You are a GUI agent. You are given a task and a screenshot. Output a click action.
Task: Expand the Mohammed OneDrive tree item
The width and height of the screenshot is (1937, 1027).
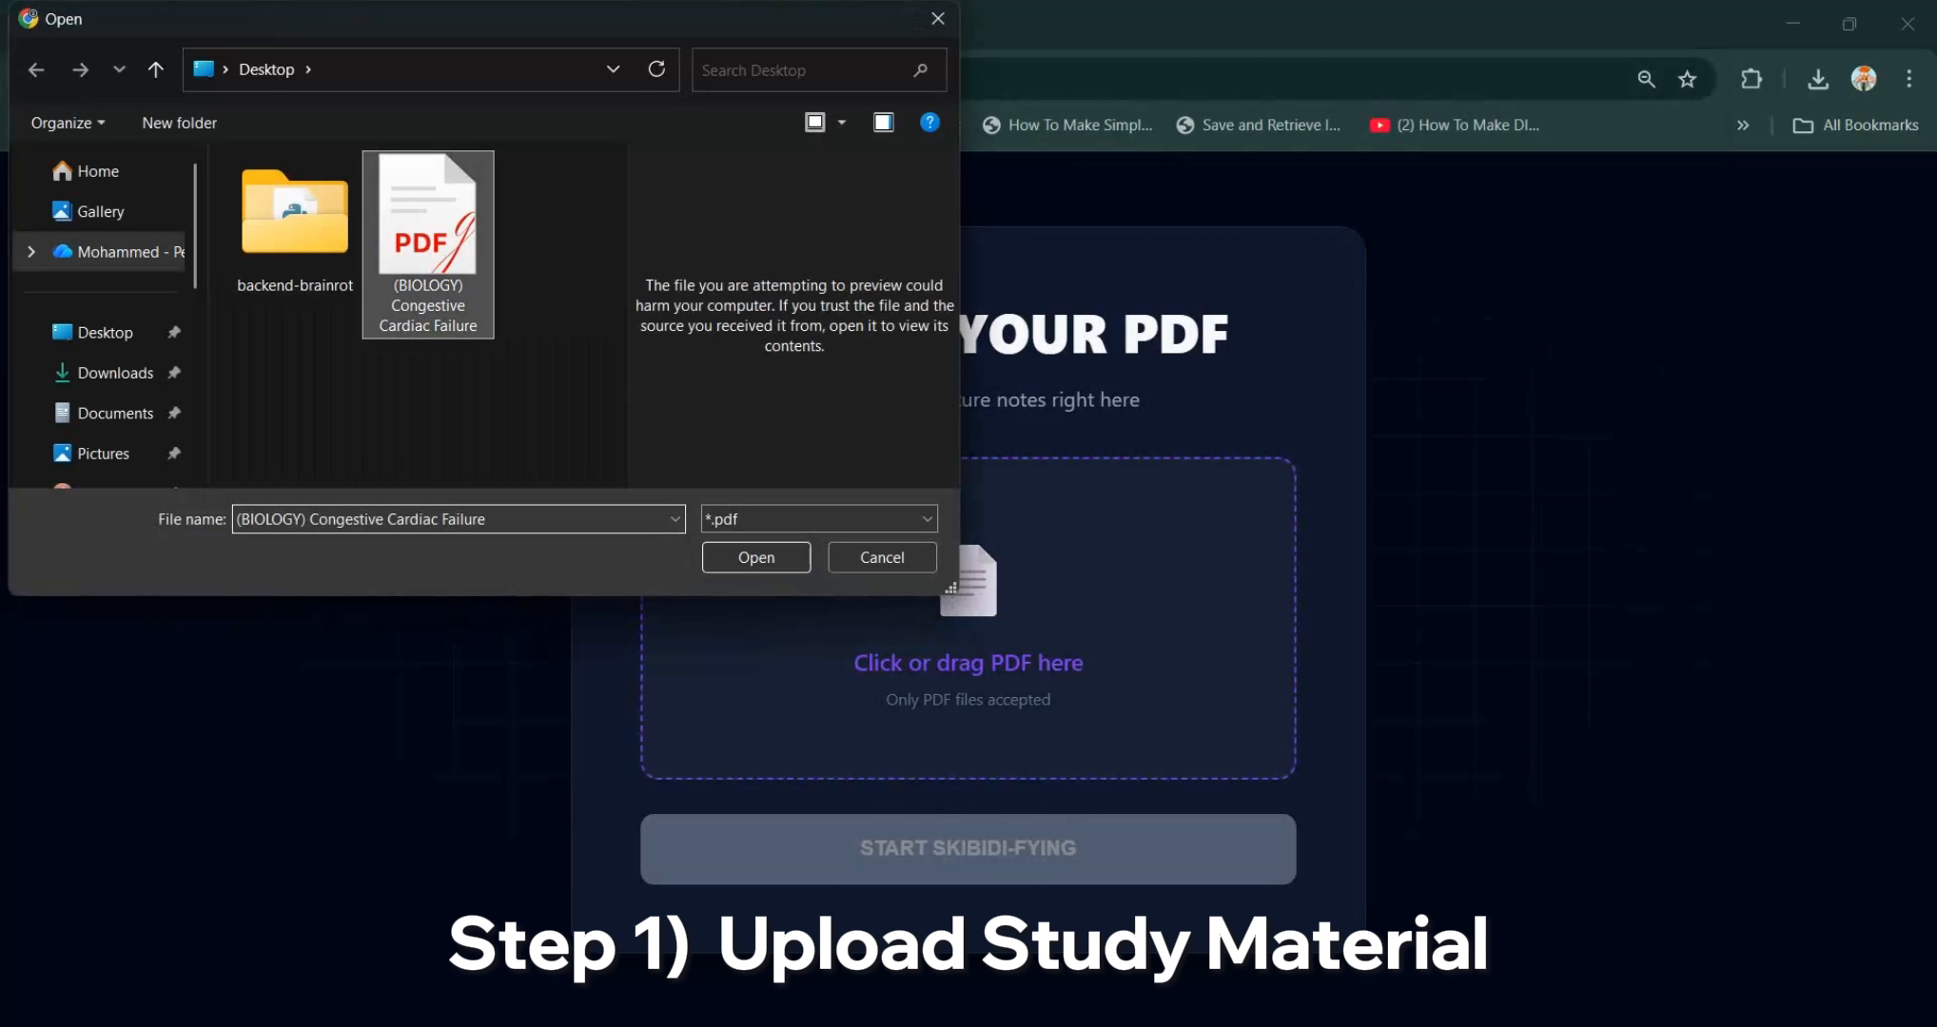(x=31, y=252)
